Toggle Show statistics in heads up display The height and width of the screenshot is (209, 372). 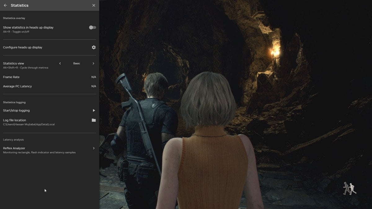[92, 28]
